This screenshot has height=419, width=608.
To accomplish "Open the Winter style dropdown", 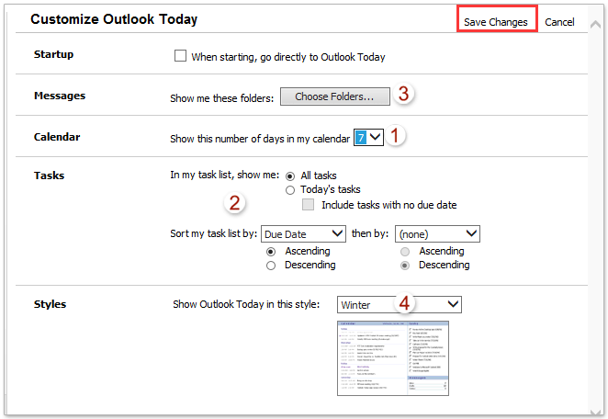I will [x=400, y=304].
